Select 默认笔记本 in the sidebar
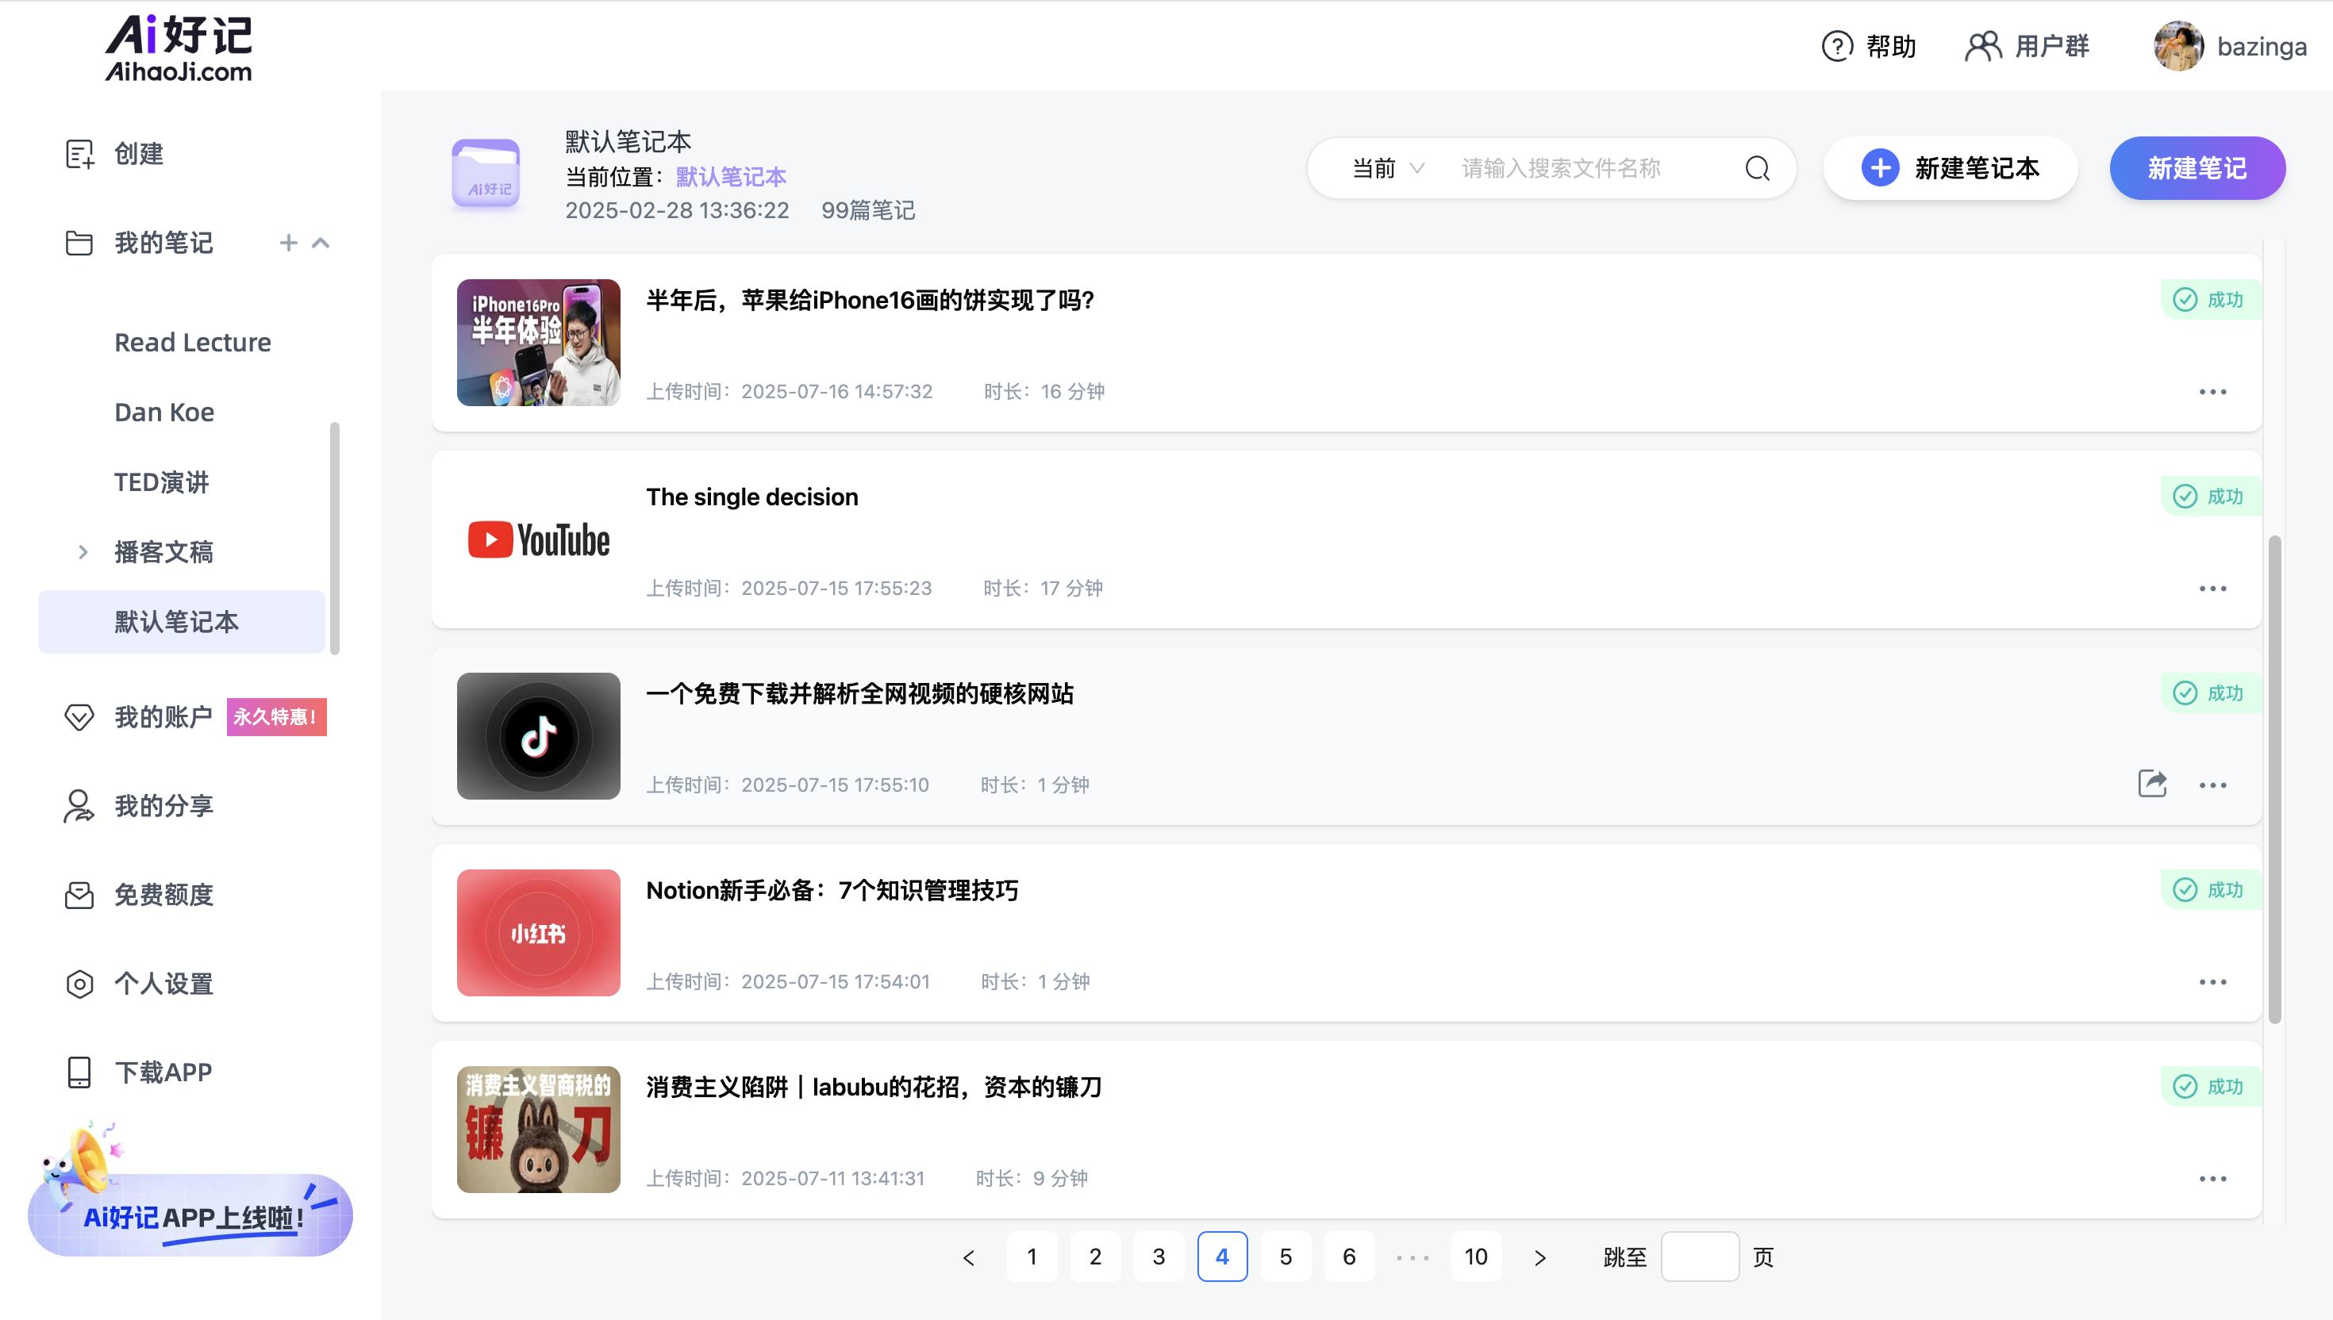The height and width of the screenshot is (1320, 2333). click(x=182, y=622)
